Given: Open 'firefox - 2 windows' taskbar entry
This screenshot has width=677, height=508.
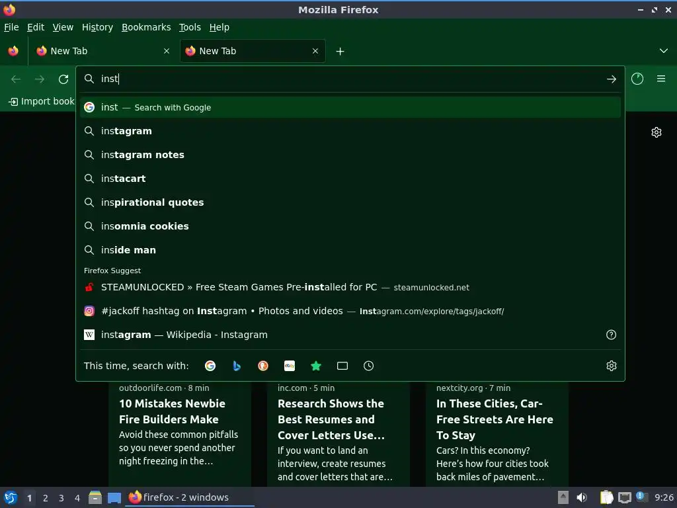Looking at the screenshot, I should [190, 497].
